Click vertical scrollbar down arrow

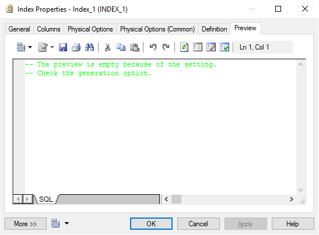click(x=301, y=190)
